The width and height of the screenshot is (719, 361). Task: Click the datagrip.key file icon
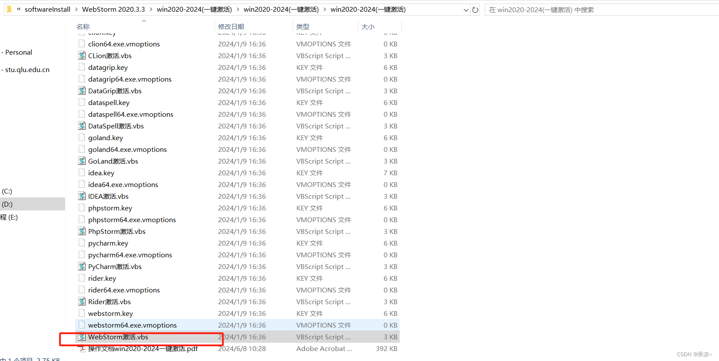(x=82, y=67)
